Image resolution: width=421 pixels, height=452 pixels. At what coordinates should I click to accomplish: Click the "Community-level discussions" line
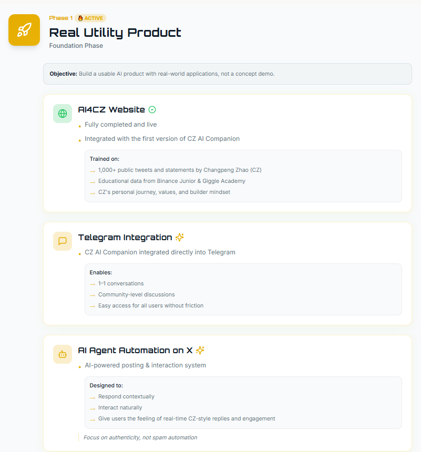coord(137,295)
